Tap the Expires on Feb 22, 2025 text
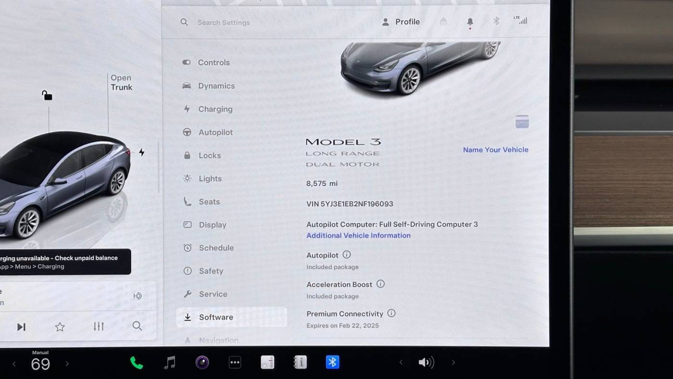The image size is (673, 379). (343, 326)
